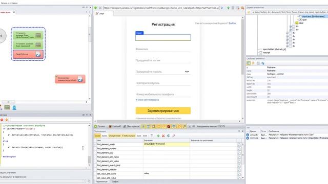The width and height of the screenshot is (328, 184).
Task: Click the browser page horizontal scrollbar
Action: pyautogui.click(x=158, y=121)
